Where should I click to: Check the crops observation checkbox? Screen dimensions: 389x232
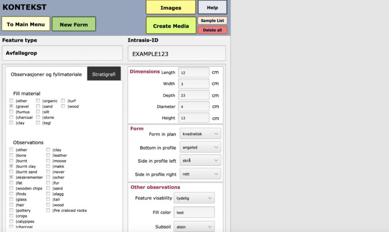pos(11,216)
